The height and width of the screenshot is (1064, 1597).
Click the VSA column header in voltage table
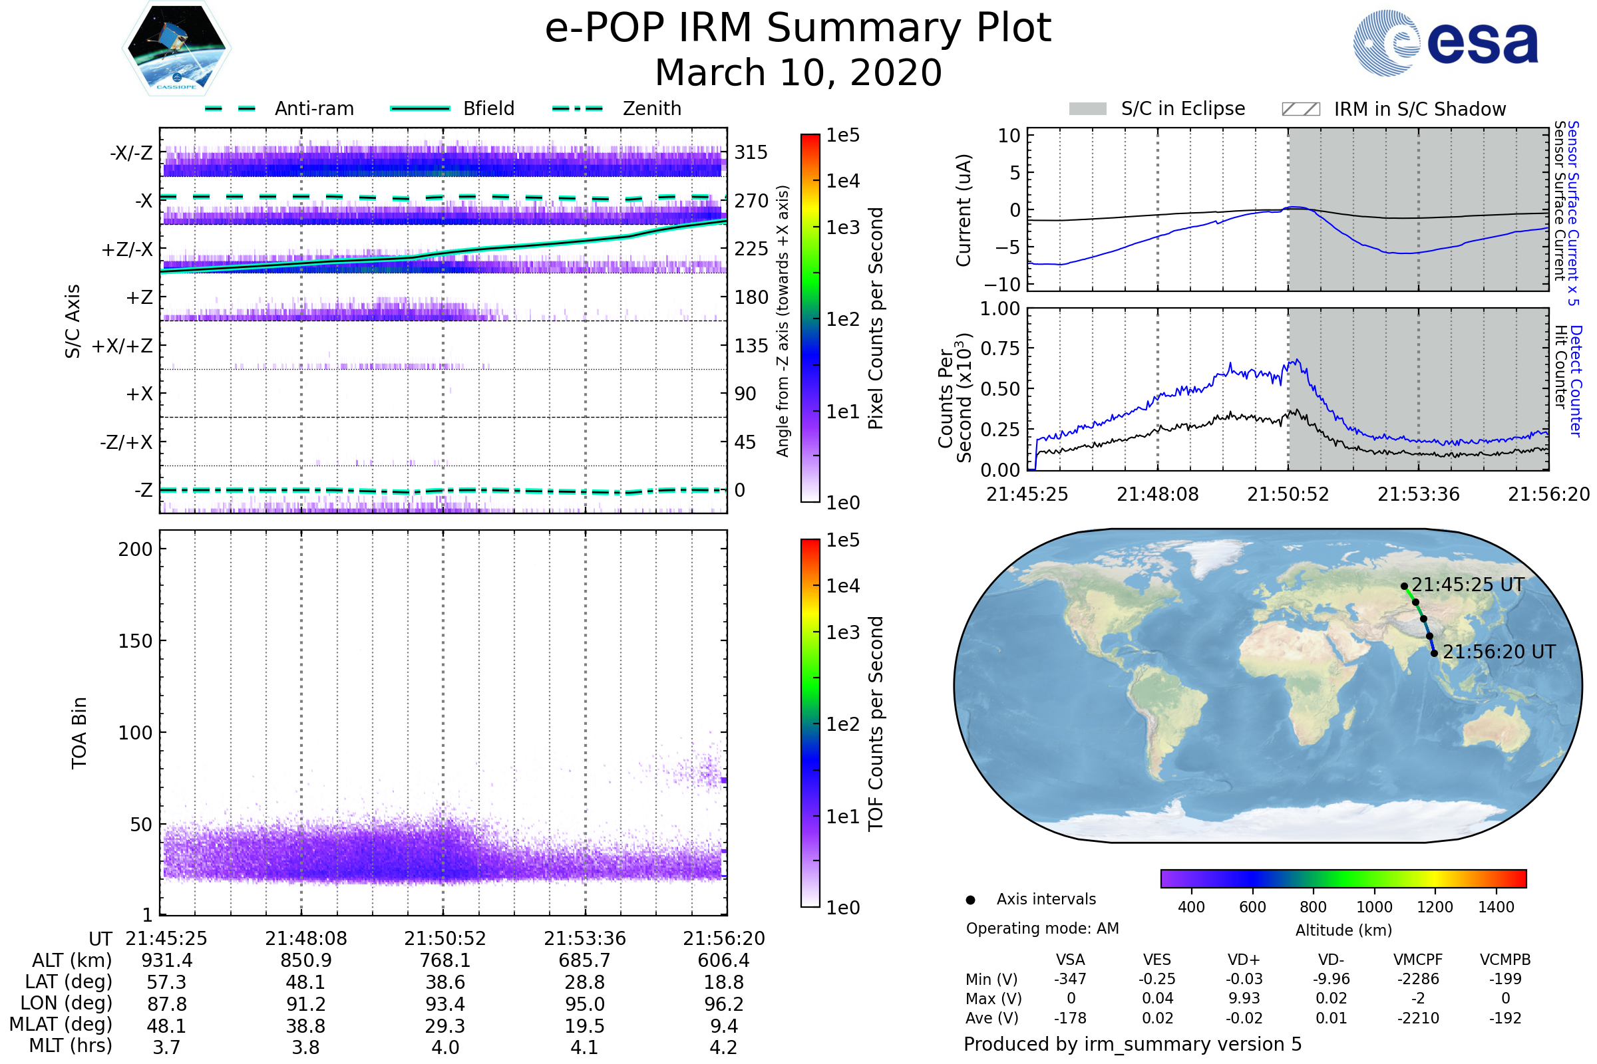click(1071, 960)
